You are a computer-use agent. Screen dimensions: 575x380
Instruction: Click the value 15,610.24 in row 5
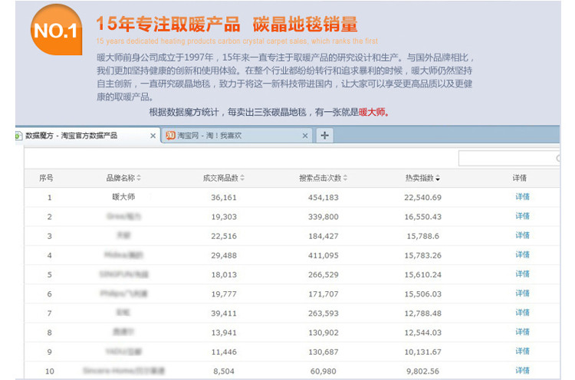[422, 275]
